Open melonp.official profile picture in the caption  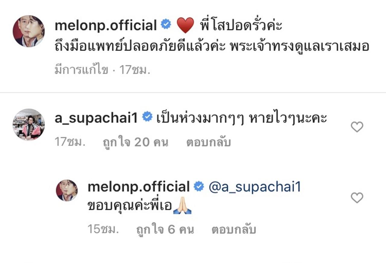coord(29,31)
